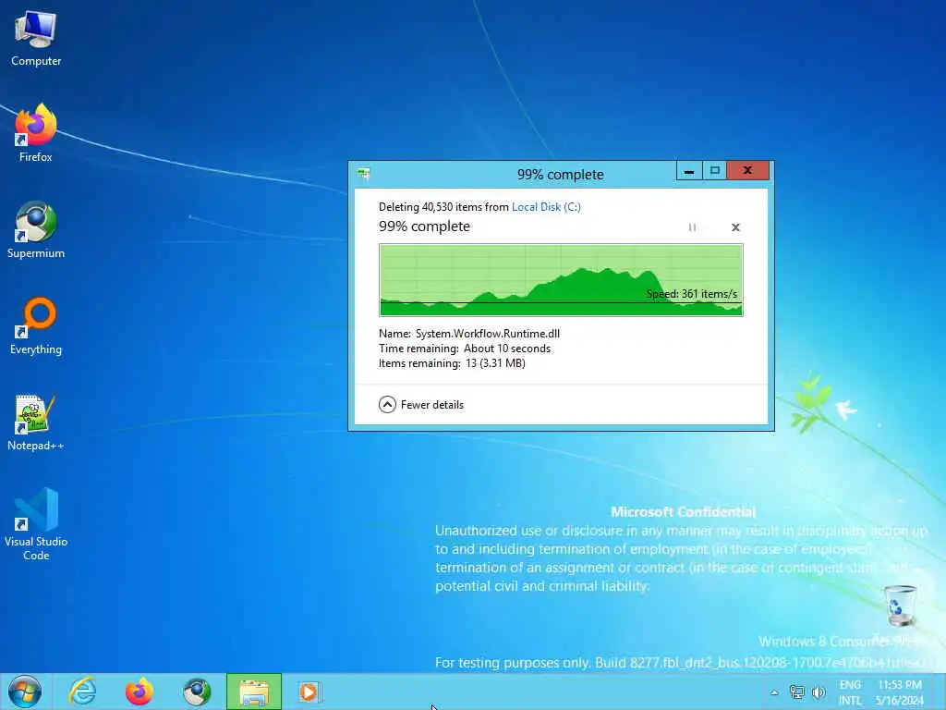Image resolution: width=946 pixels, height=710 pixels.
Task: Switch to File Explorer taskbar button
Action: 254,692
